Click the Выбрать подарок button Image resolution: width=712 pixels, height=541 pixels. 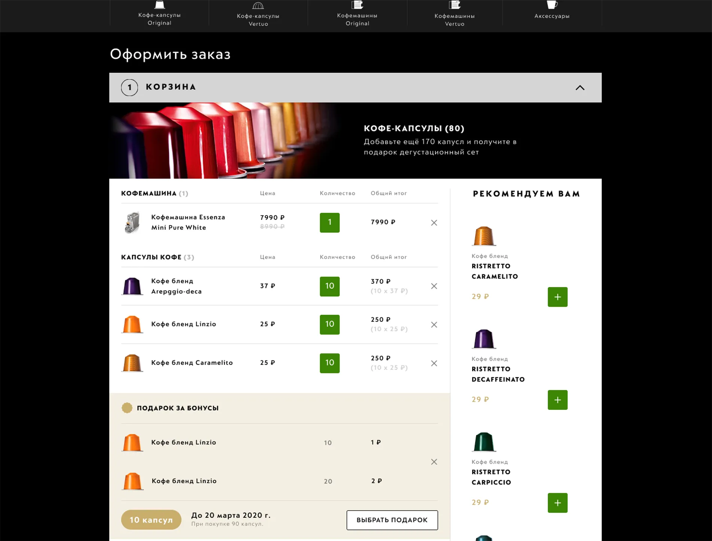[392, 520]
